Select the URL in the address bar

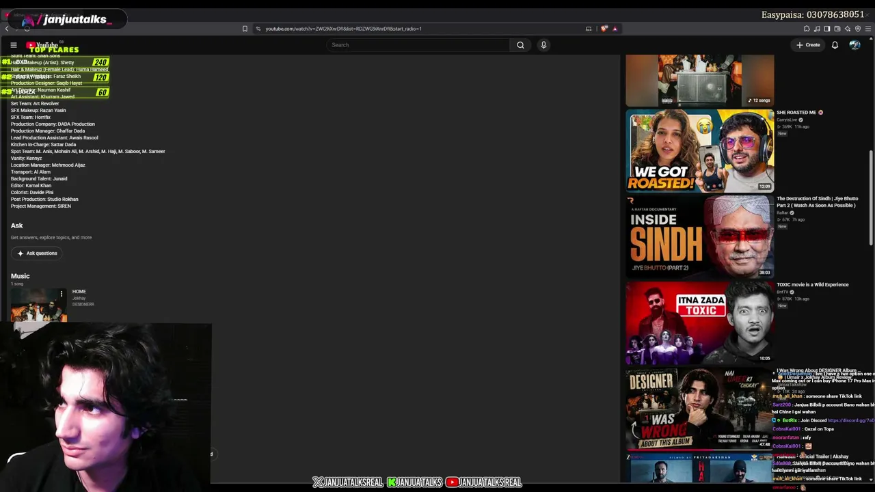pyautogui.click(x=343, y=29)
